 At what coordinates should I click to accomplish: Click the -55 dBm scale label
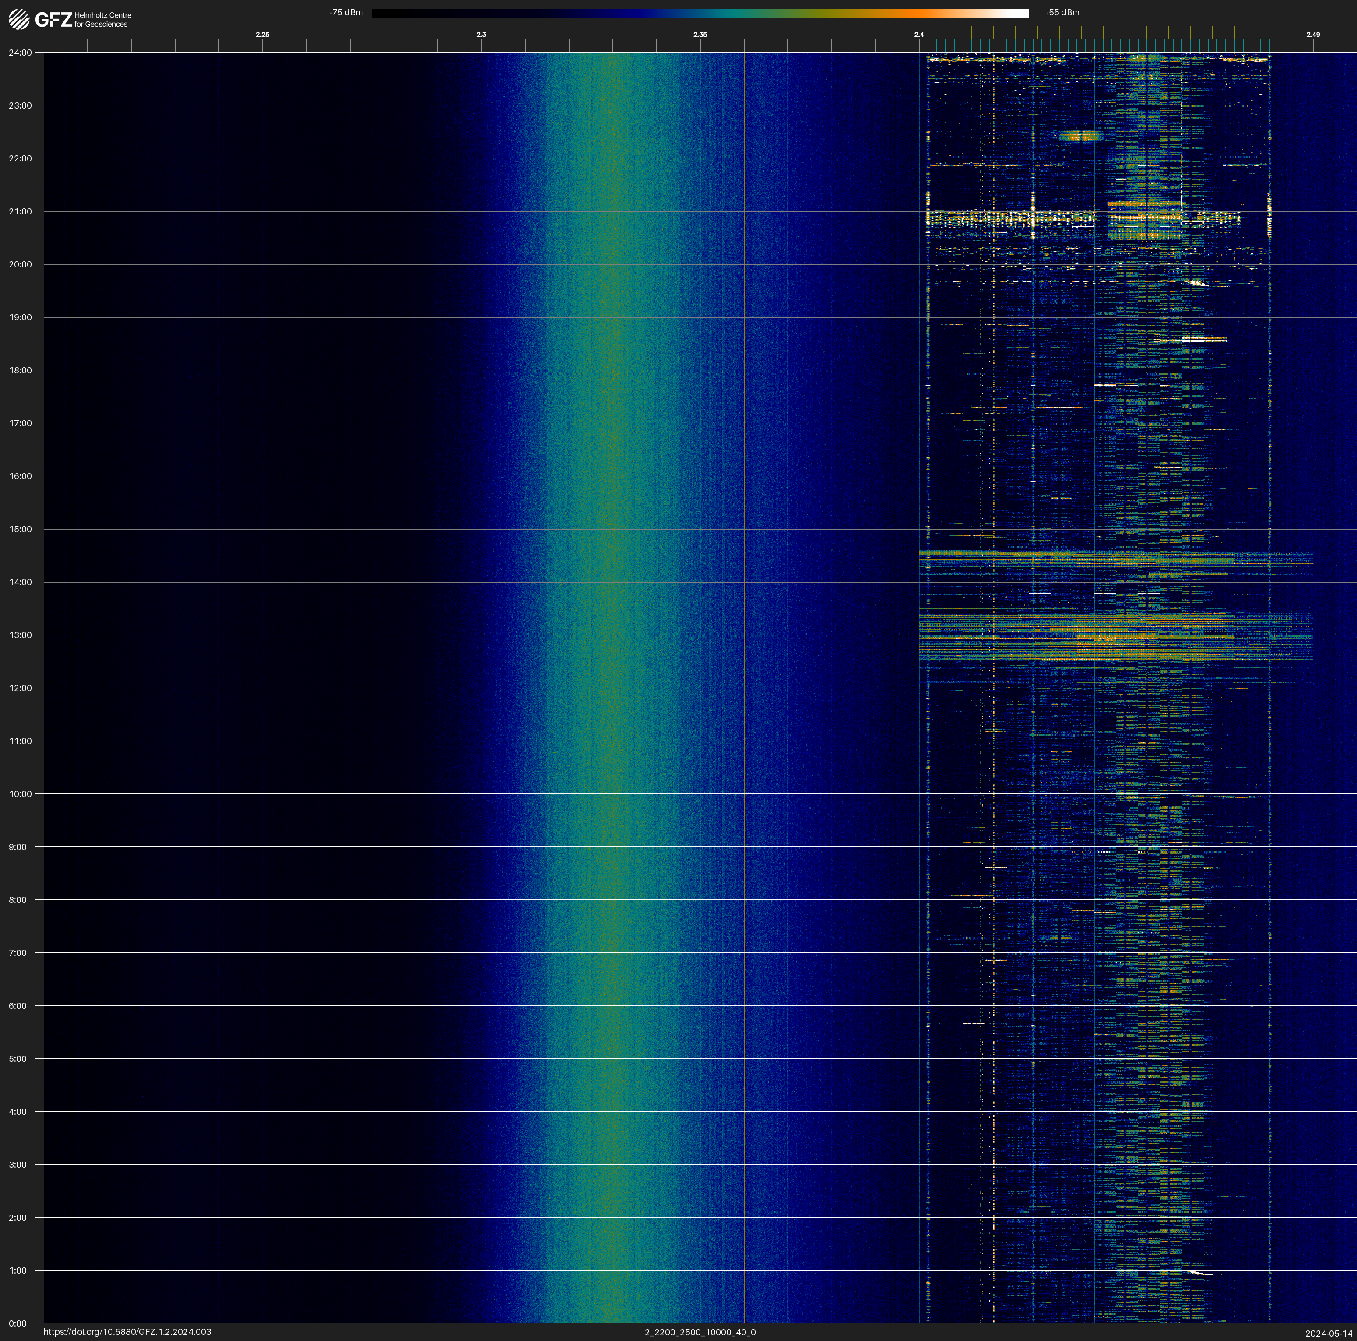pos(1062,13)
